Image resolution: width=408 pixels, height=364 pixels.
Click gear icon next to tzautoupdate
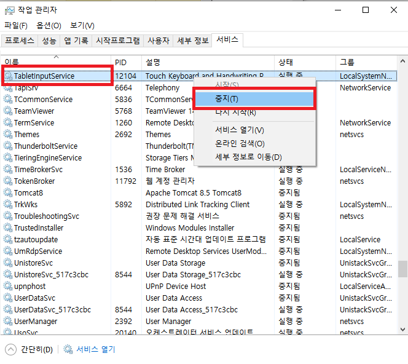point(8,240)
